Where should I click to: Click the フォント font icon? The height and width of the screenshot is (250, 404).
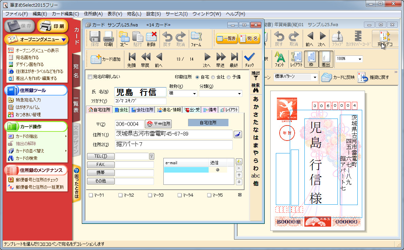tap(280, 59)
